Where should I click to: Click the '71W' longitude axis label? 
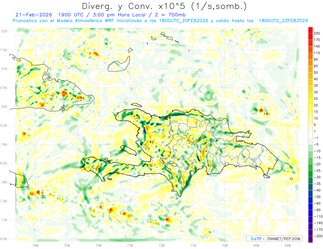coord(193,245)
